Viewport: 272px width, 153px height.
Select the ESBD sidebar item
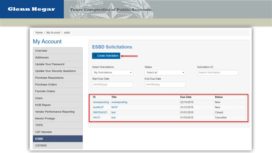58,139
